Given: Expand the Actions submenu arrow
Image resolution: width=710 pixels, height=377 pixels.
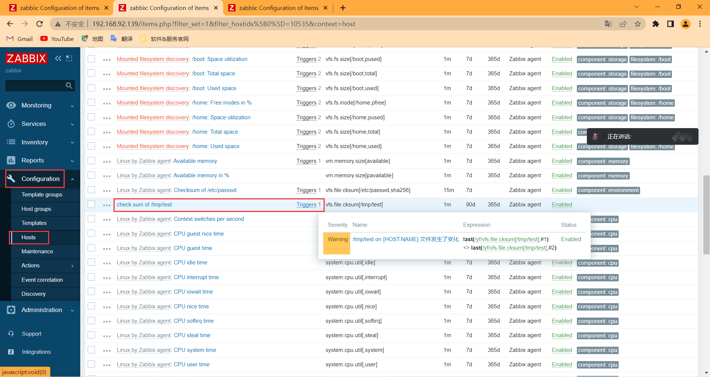Looking at the screenshot, I should (72, 266).
